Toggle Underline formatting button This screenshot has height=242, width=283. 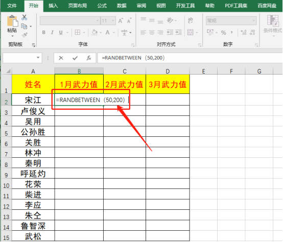[61, 33]
